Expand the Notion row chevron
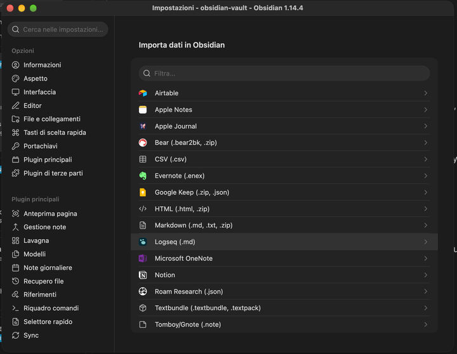Image resolution: width=457 pixels, height=354 pixels. pyautogui.click(x=425, y=275)
